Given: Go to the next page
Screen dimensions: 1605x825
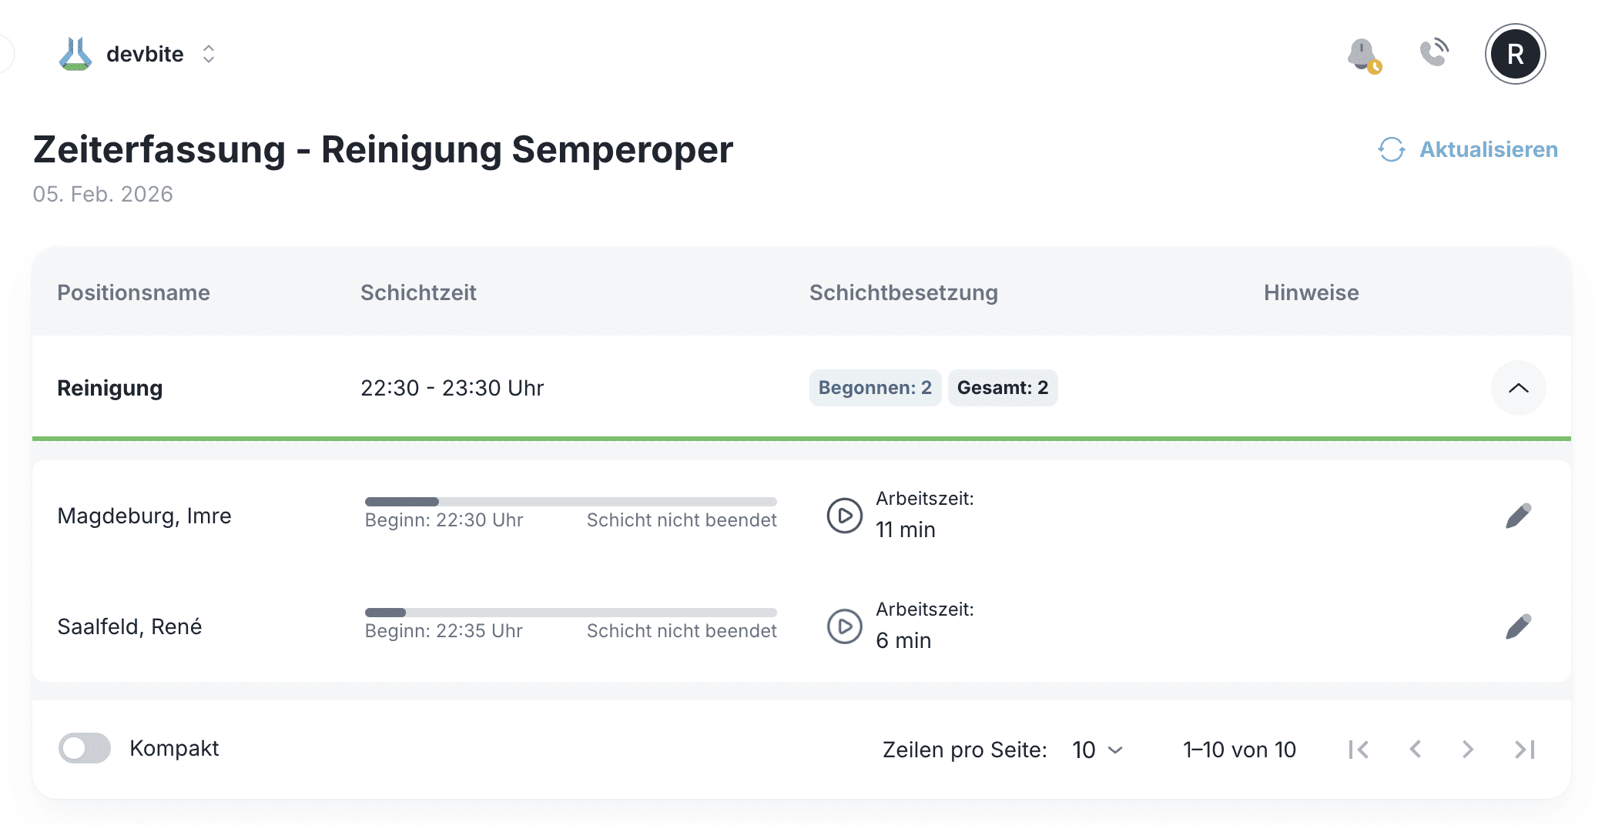Looking at the screenshot, I should tap(1468, 750).
